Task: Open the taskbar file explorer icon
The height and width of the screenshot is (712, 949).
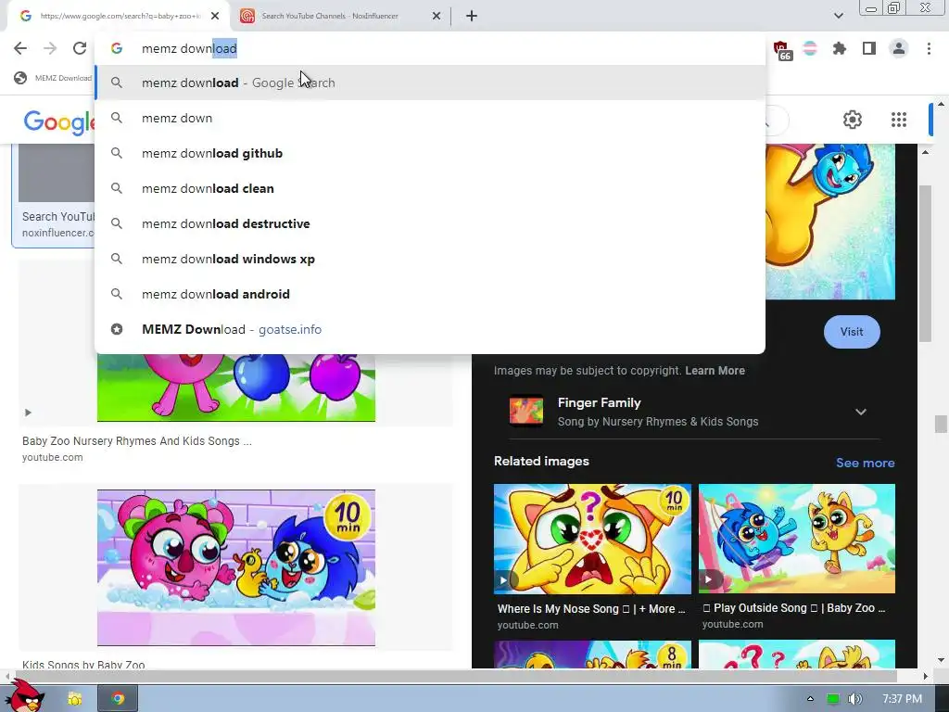Action: (74, 699)
